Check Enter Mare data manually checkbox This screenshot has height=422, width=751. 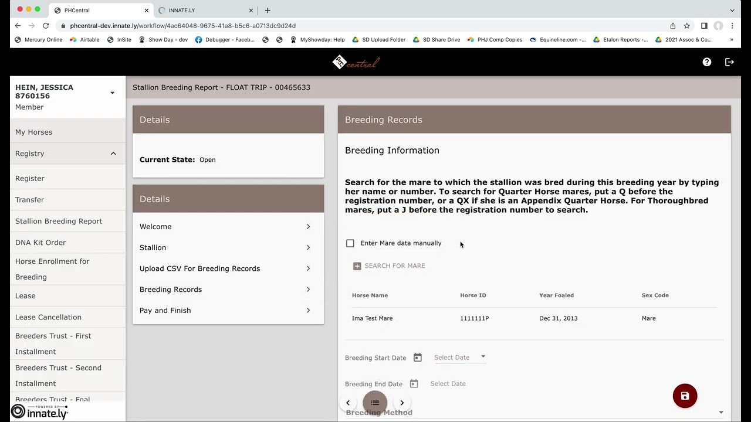pyautogui.click(x=350, y=243)
